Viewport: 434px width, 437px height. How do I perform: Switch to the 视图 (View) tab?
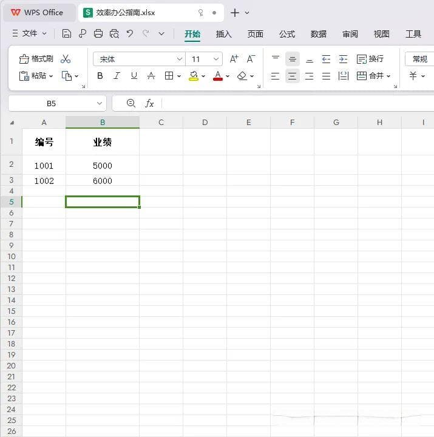coord(382,34)
